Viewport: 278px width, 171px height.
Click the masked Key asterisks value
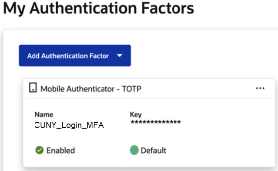[156, 122]
